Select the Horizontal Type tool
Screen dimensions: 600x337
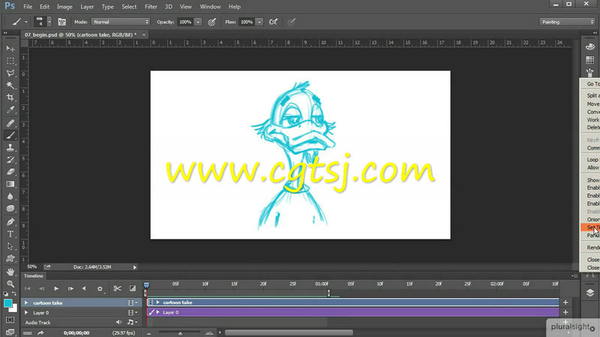pos(10,234)
